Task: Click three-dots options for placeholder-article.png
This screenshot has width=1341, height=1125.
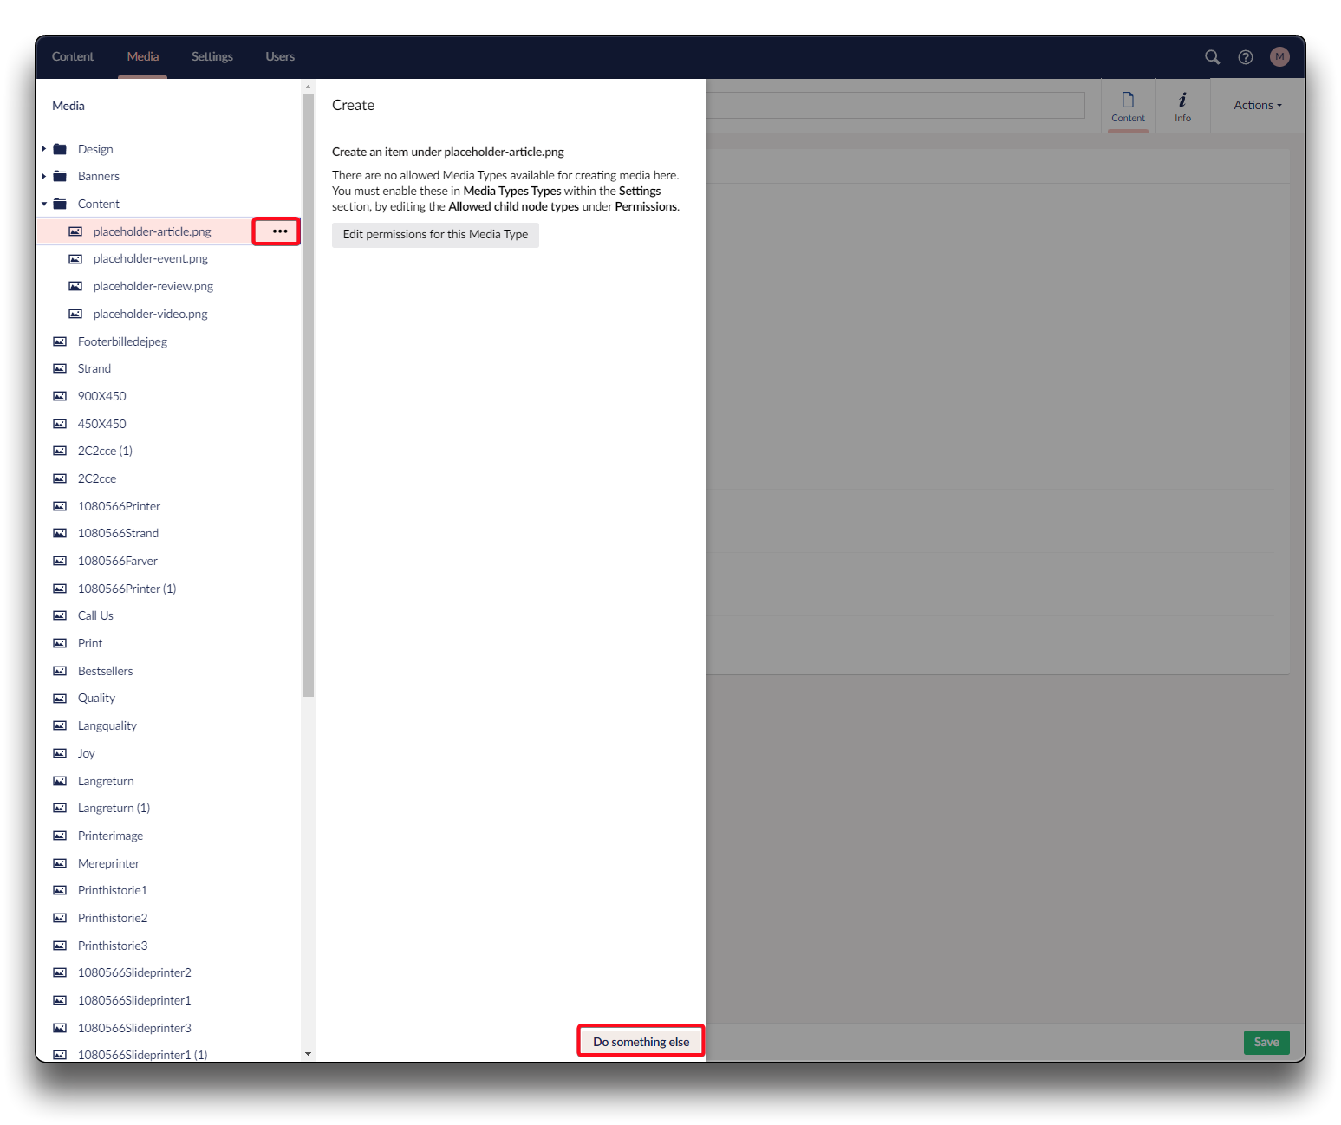Action: coord(279,231)
